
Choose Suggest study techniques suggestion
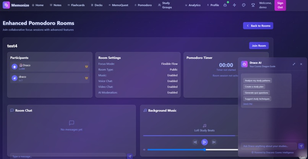tap(257, 99)
